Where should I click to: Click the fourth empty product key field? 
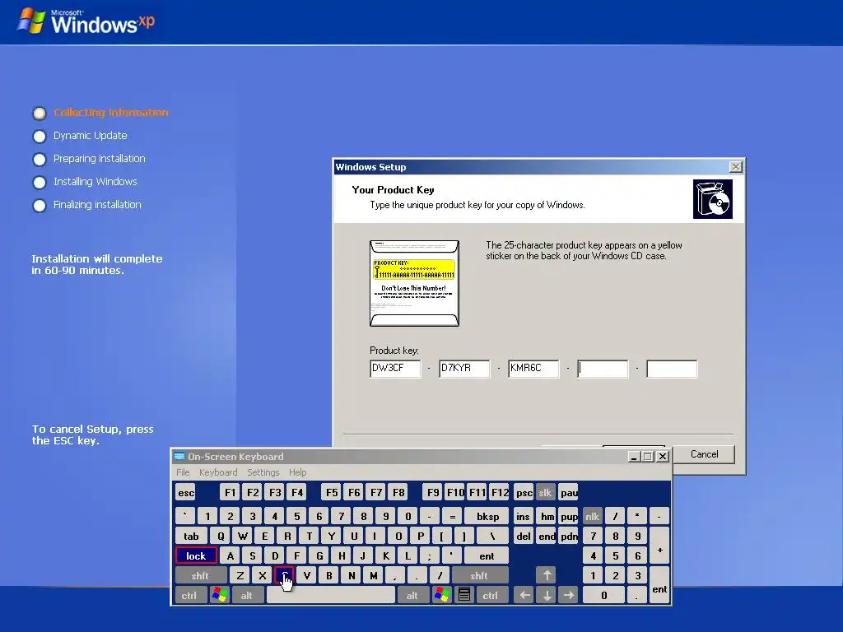point(603,369)
